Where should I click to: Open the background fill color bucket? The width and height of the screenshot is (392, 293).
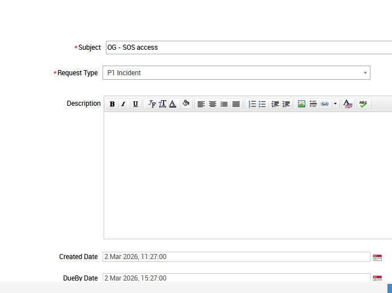click(186, 104)
